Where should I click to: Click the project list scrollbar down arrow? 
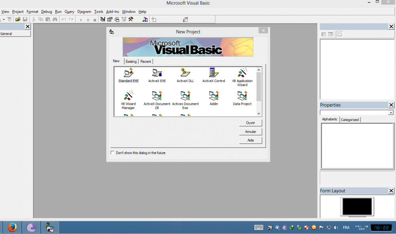click(x=259, y=113)
